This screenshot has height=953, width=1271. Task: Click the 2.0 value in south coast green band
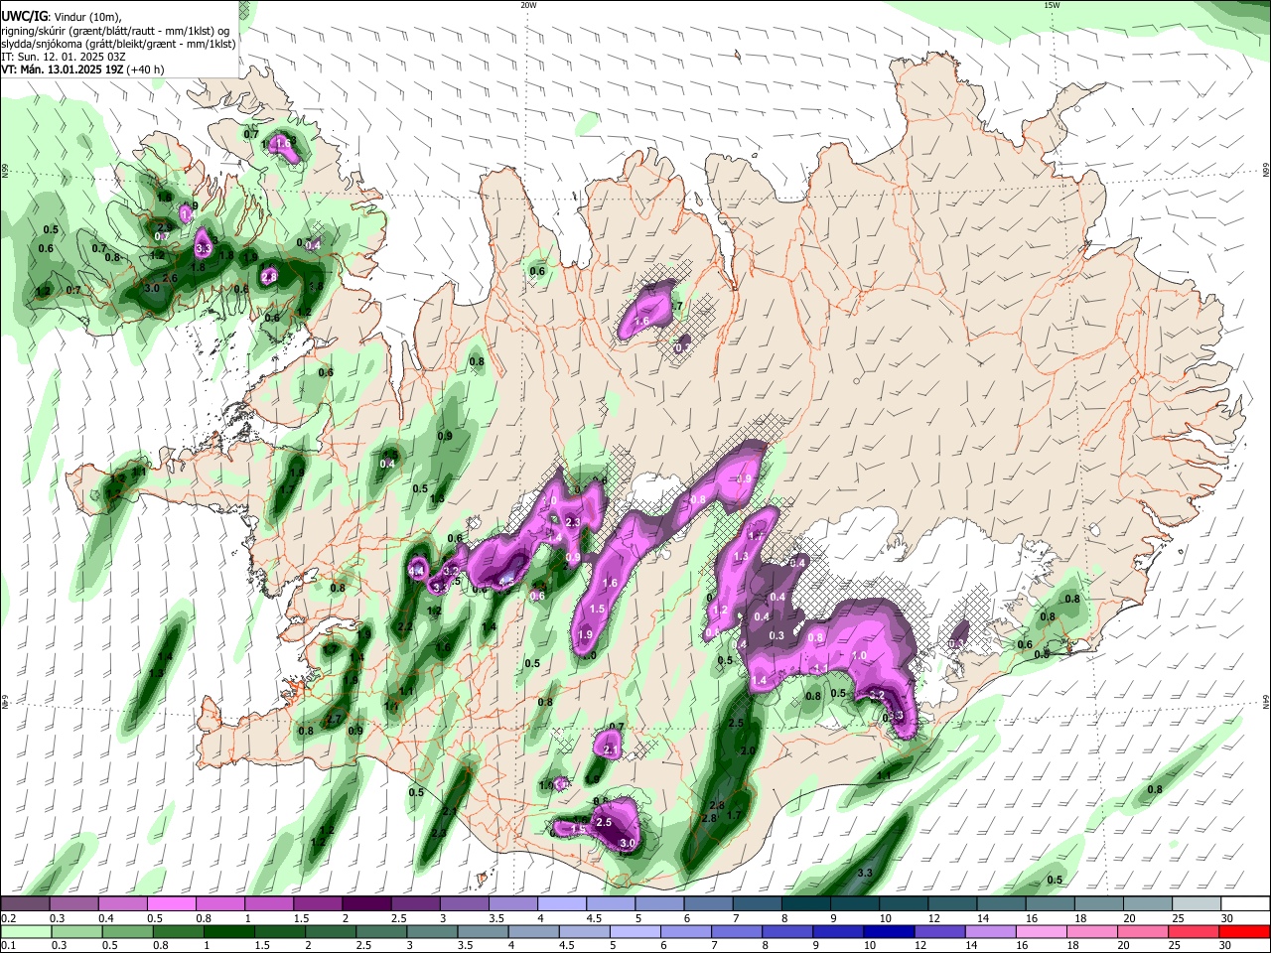coord(749,751)
